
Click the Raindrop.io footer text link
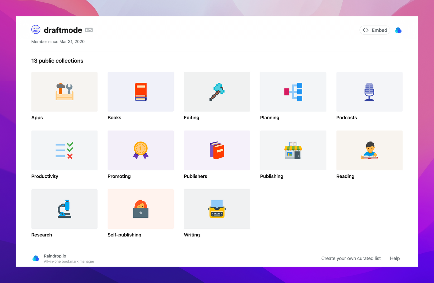[x=55, y=256]
